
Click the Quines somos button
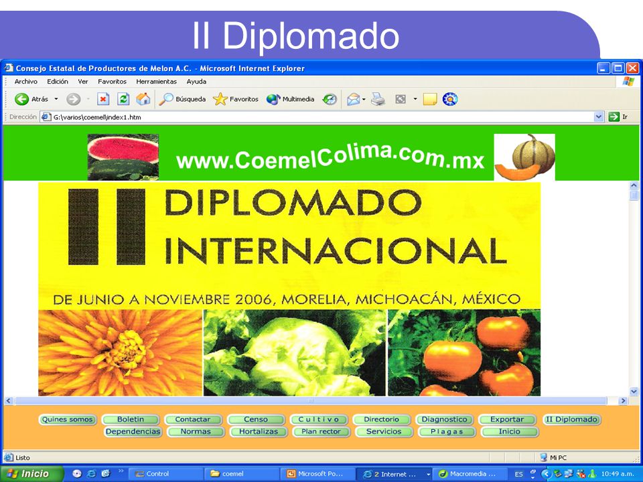tap(68, 419)
